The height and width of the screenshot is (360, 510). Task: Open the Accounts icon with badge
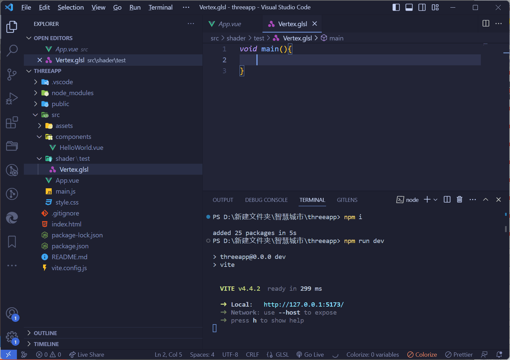point(12,313)
